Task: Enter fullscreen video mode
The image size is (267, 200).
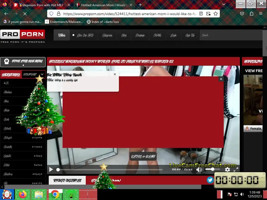Action: pos(236,170)
